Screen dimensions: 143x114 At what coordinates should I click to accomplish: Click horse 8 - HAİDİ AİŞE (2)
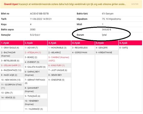tap(12, 75)
